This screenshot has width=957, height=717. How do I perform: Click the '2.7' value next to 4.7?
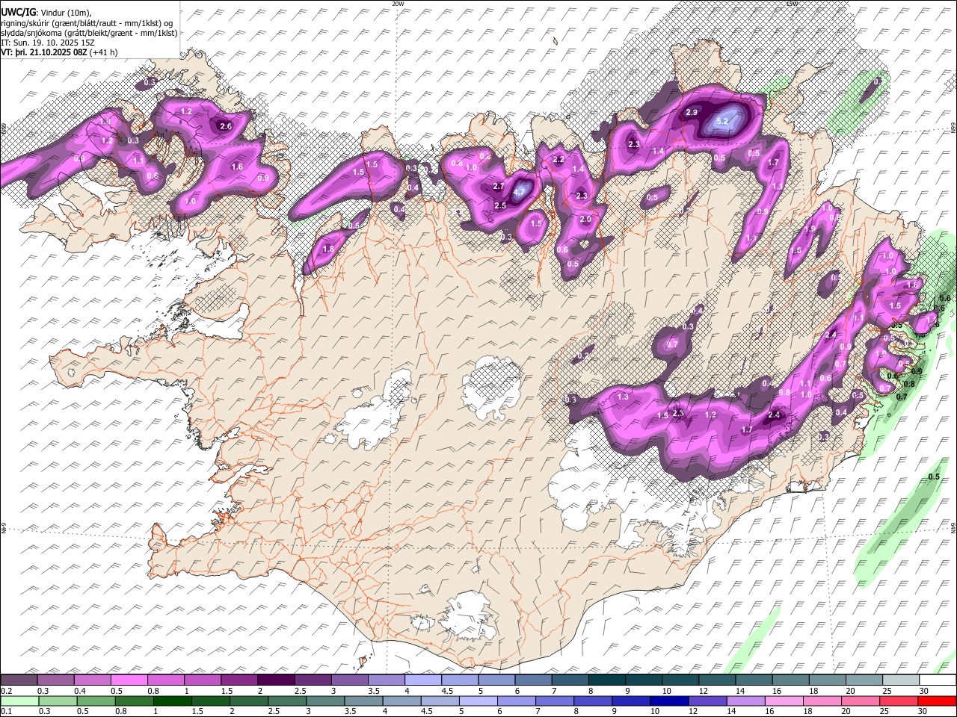(499, 186)
